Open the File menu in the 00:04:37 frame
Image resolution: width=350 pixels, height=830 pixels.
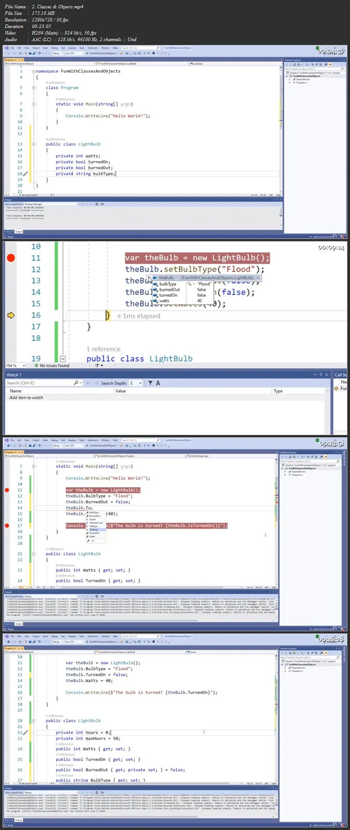click(12, 48)
